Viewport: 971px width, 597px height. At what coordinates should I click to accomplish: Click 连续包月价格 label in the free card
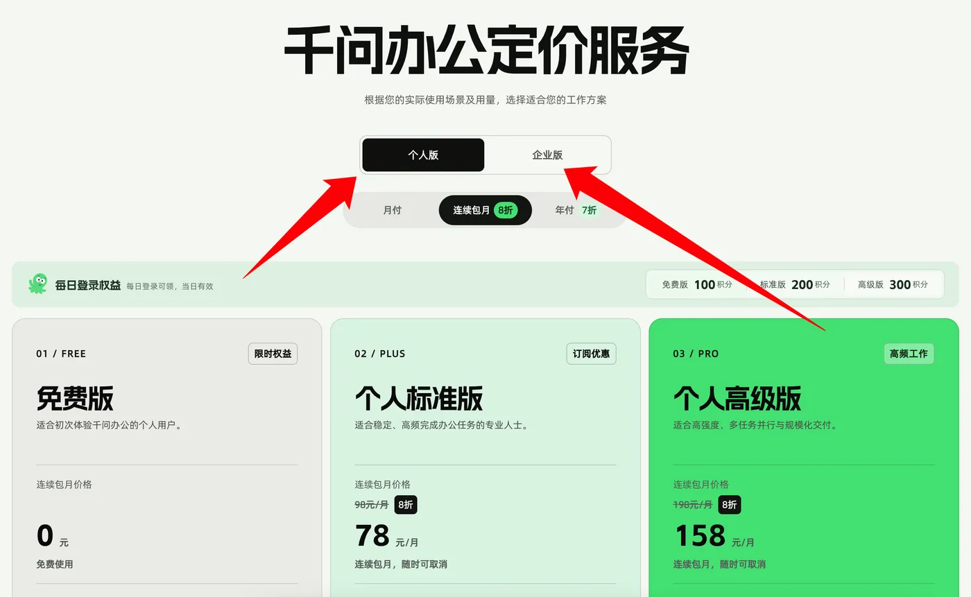click(x=64, y=485)
